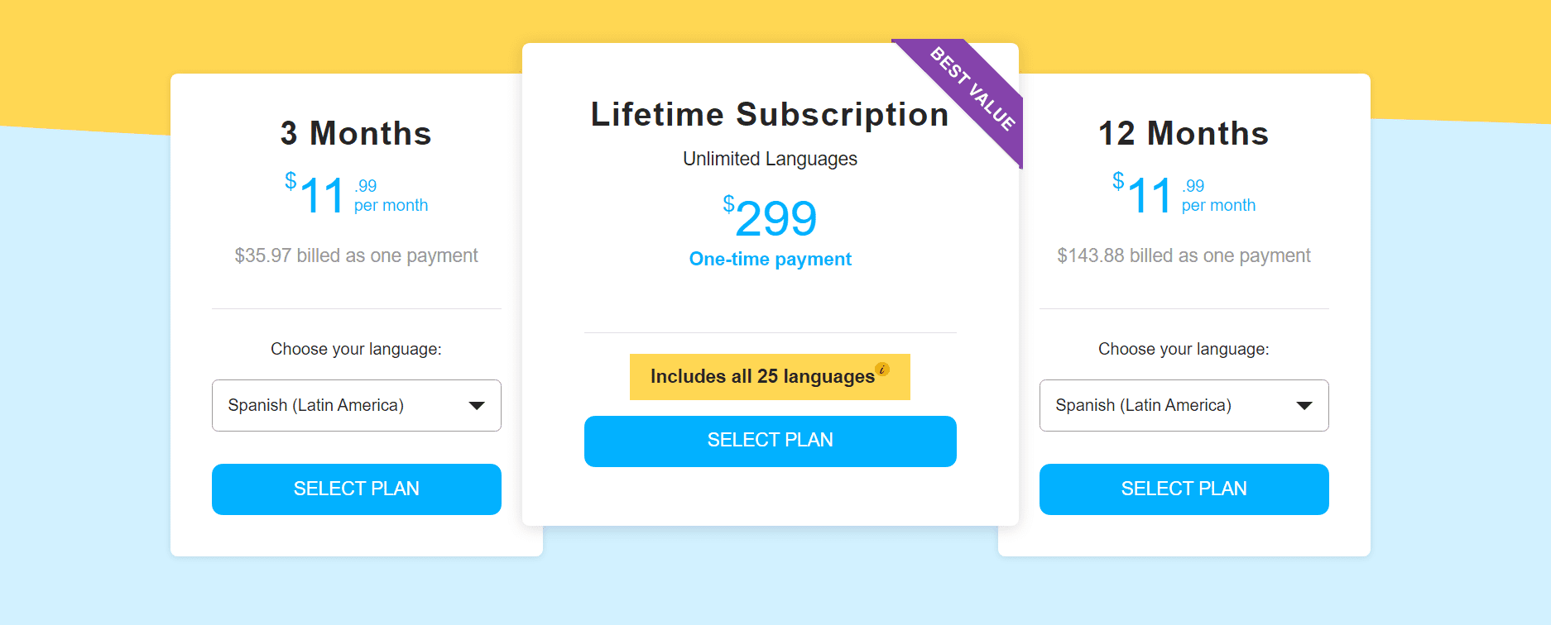Click the Choose your language label on right card

point(1184,348)
